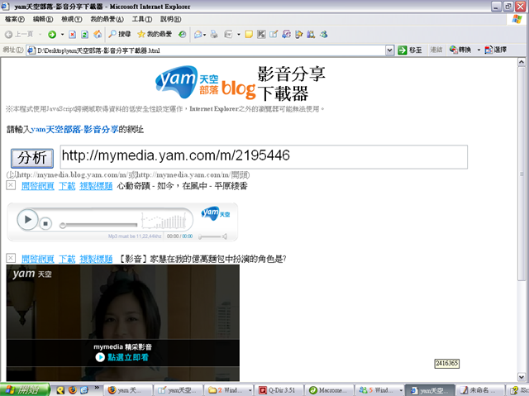Click the 選擇 toolbar button
The image size is (529, 396).
click(x=496, y=50)
